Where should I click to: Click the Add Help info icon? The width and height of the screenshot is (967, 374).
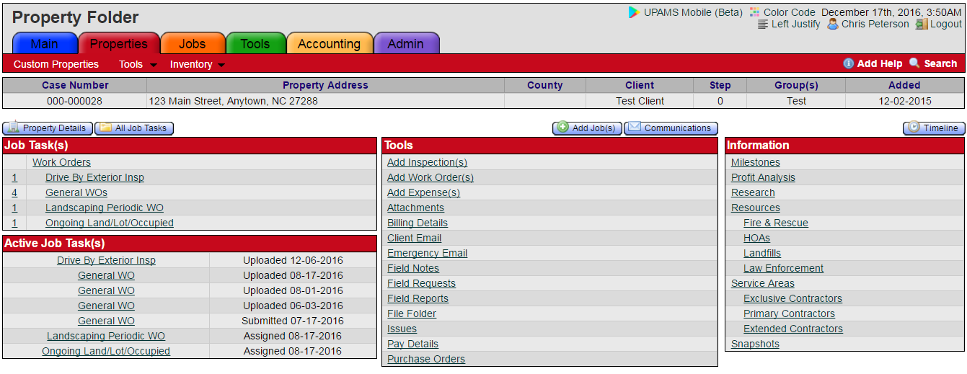(849, 63)
